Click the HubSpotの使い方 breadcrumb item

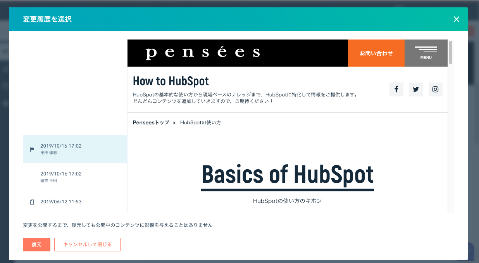tap(200, 122)
